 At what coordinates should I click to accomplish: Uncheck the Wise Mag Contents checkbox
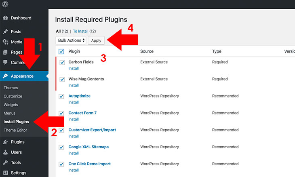[x=62, y=79]
